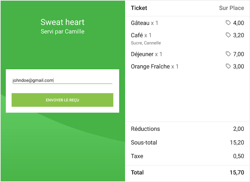
Task: Select the Déjeuner x 1 ticket line
Action: click(x=147, y=54)
